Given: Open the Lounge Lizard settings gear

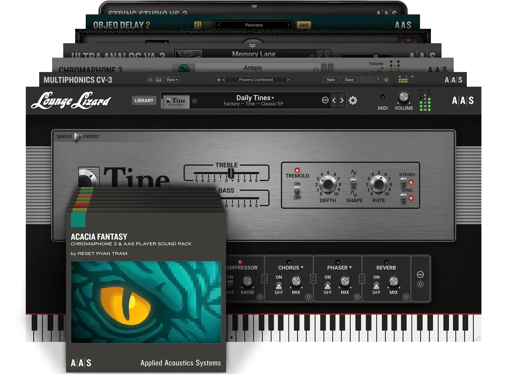Looking at the screenshot, I should point(353,101).
